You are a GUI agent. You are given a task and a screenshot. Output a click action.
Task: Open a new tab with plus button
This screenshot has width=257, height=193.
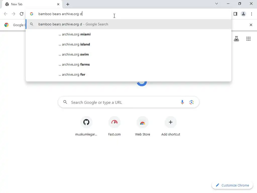coord(68,4)
